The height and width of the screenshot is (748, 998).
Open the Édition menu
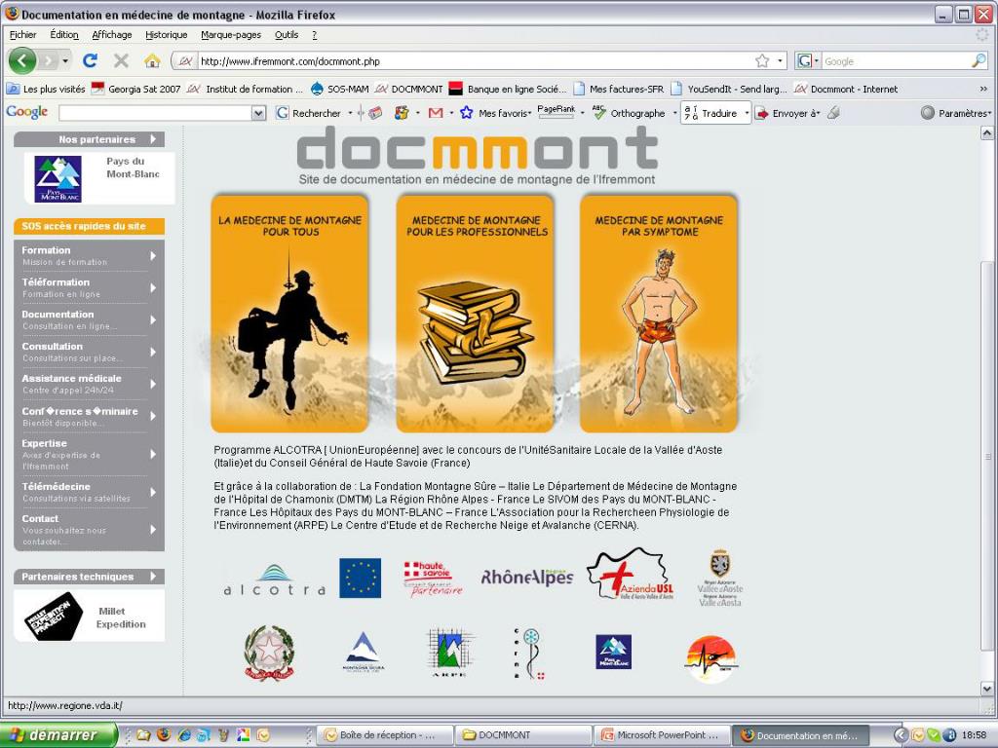click(x=64, y=34)
